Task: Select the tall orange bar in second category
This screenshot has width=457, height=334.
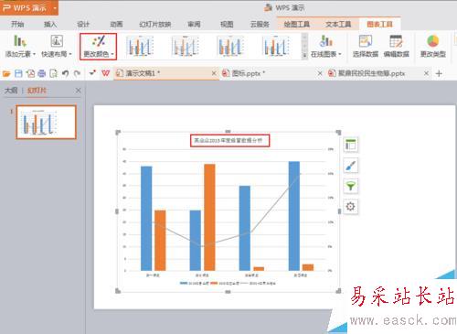Action: tap(209, 217)
